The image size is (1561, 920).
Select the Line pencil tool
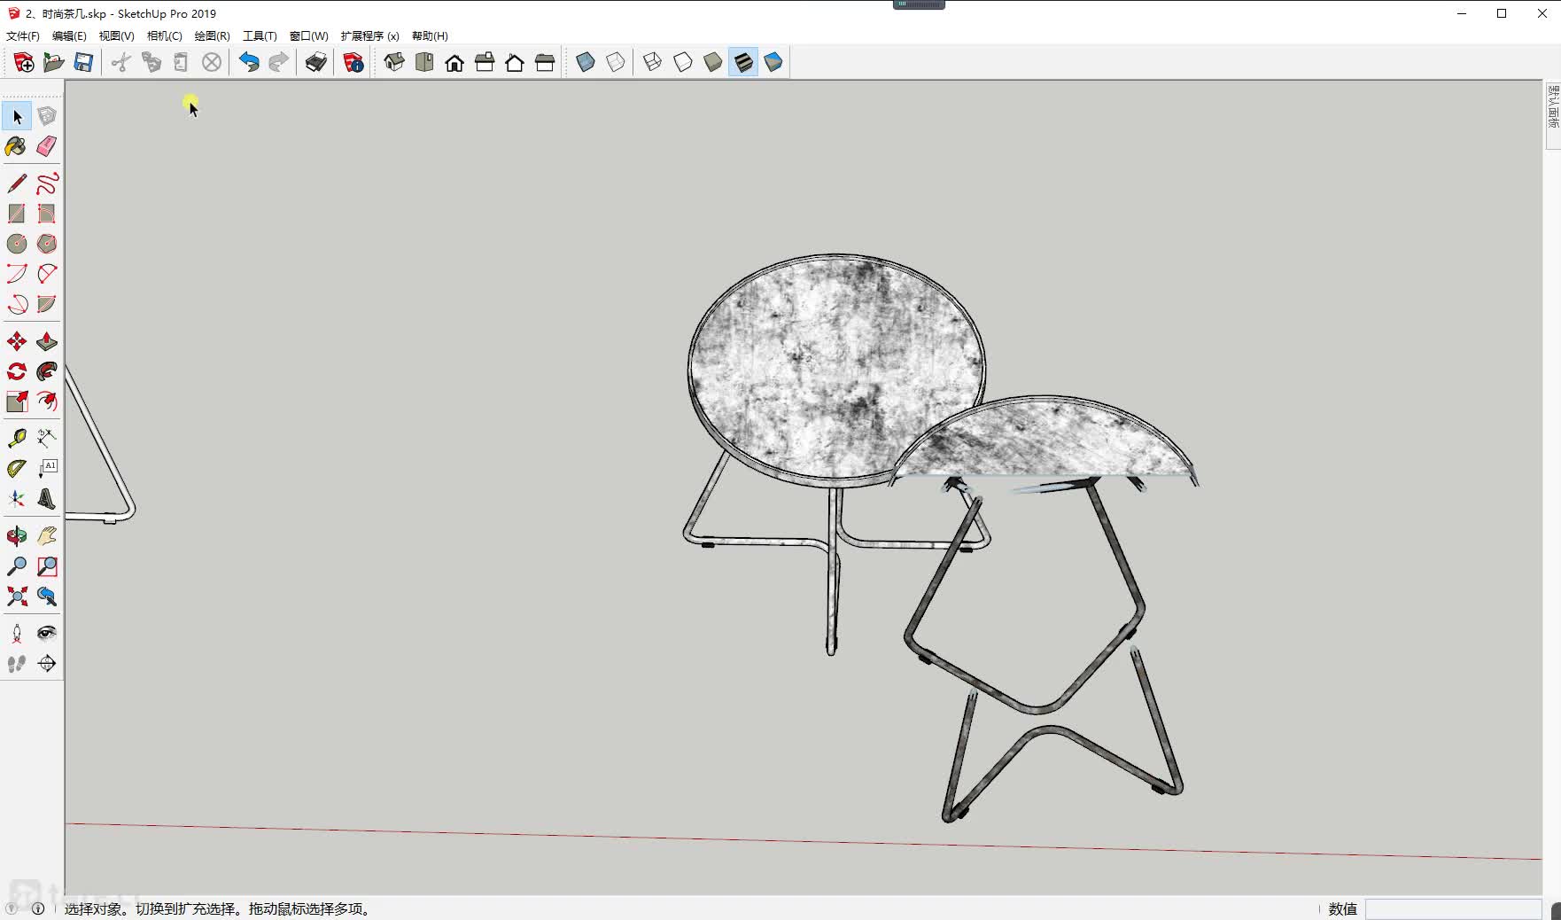pyautogui.click(x=17, y=183)
